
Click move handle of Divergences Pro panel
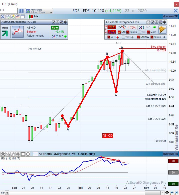point(164,22)
